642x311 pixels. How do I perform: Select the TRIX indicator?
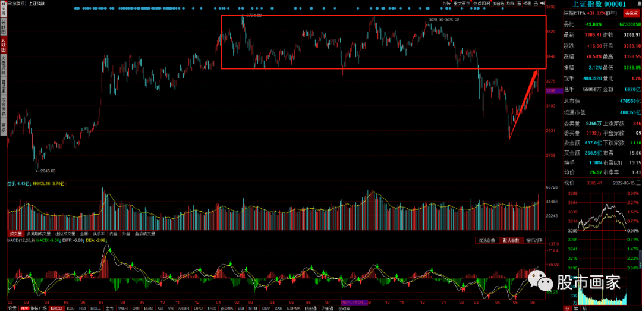point(212,308)
